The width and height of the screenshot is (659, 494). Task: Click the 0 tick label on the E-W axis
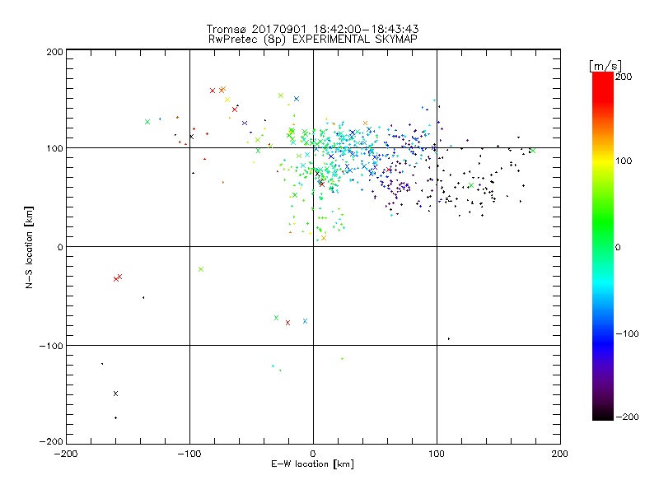click(x=313, y=454)
